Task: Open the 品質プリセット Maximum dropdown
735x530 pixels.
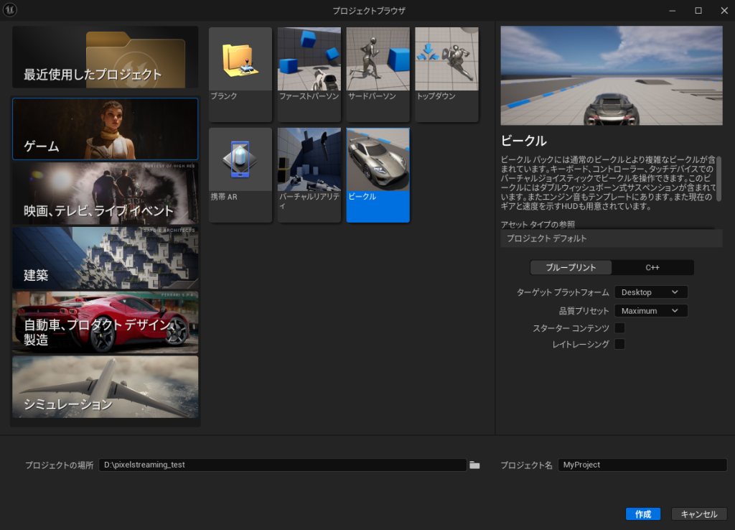Action: (650, 311)
